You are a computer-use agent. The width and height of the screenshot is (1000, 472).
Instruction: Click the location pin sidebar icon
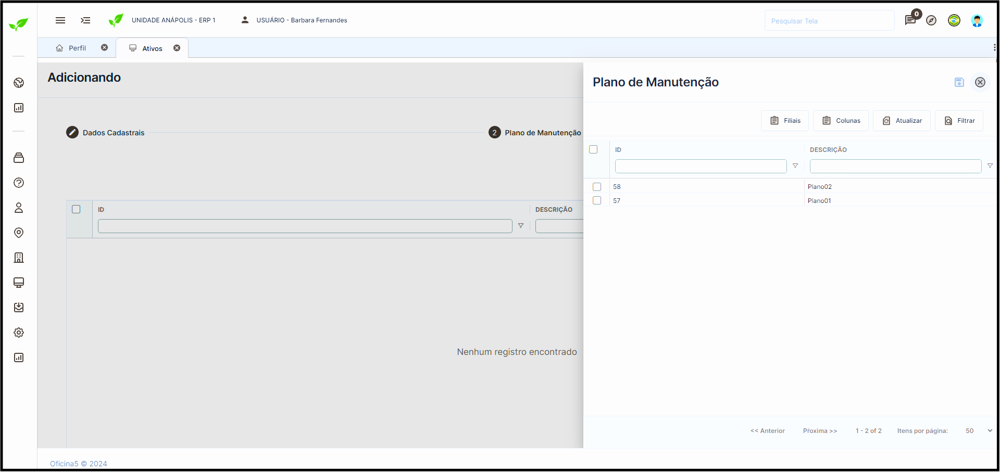click(19, 233)
